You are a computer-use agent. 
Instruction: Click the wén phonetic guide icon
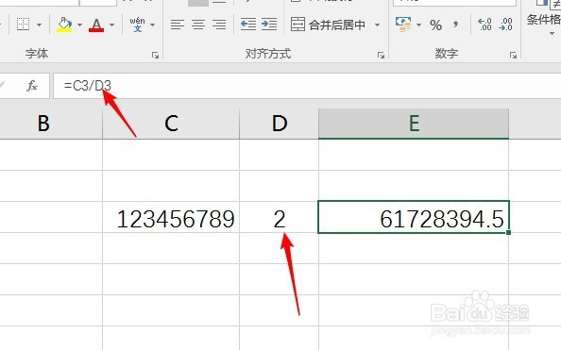click(137, 25)
